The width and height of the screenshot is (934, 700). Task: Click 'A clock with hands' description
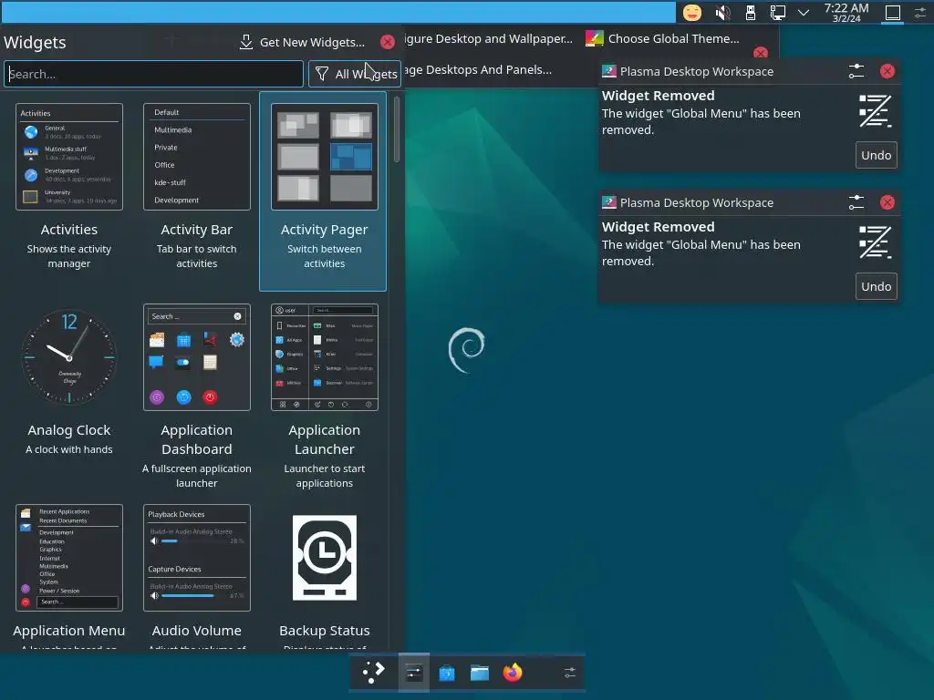(x=69, y=449)
